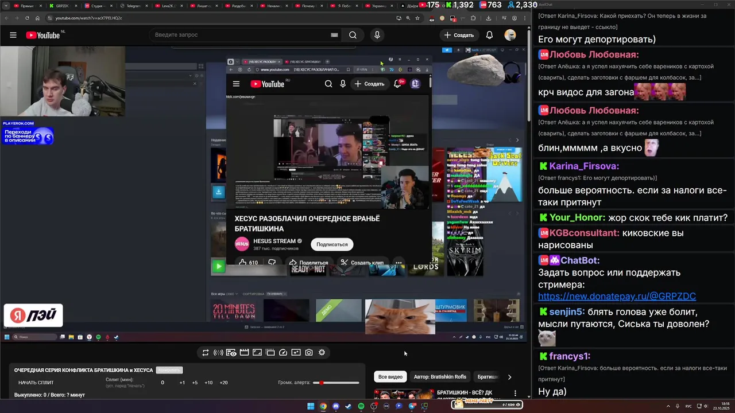735x413 pixels.
Task: Open settings gear in the player toolbar
Action: point(322,353)
